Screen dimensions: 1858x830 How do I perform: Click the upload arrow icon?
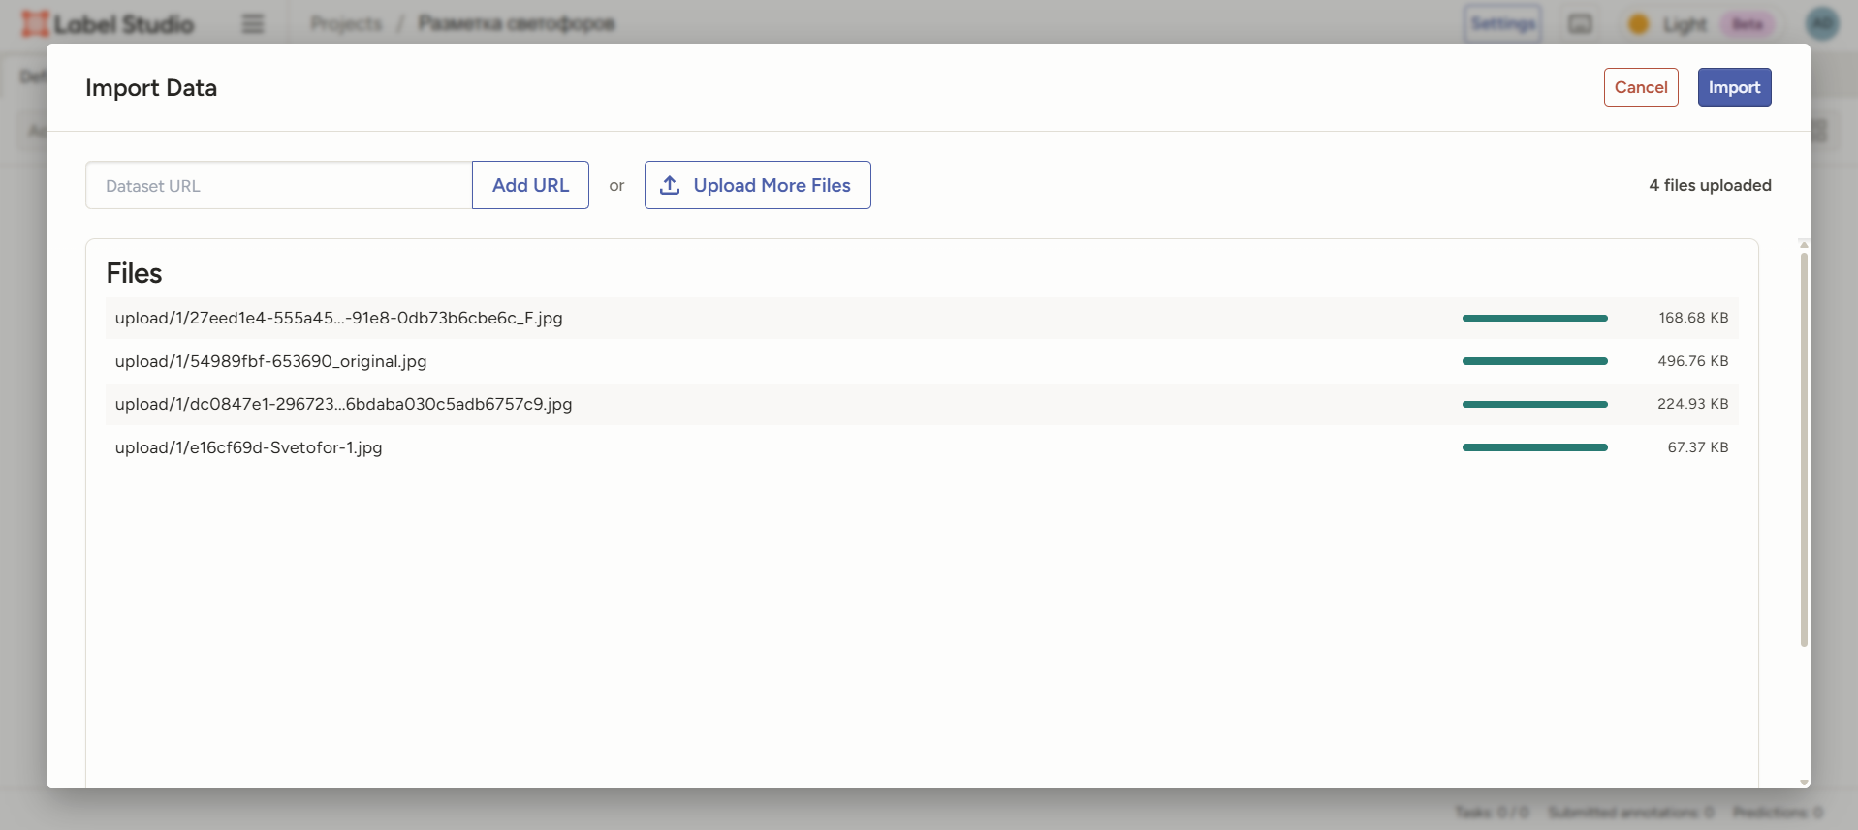[670, 185]
